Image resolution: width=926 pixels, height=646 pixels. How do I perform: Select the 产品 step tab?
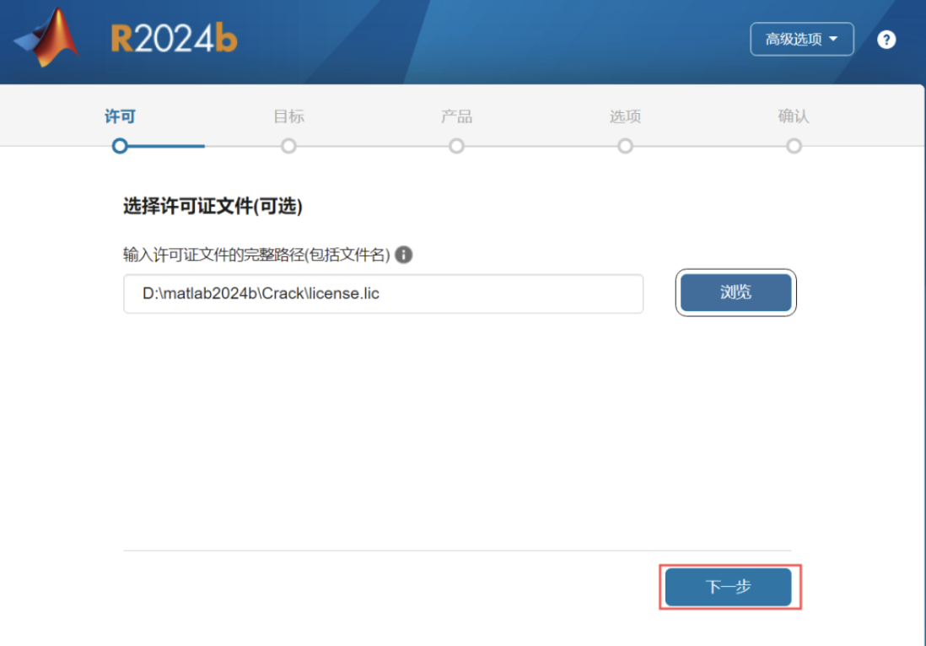point(456,116)
